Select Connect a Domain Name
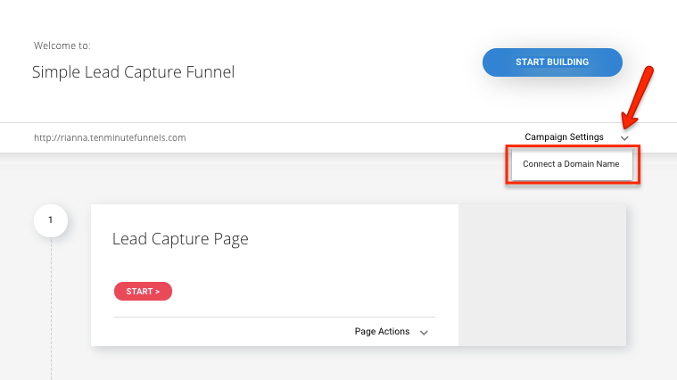Image resolution: width=677 pixels, height=380 pixels. pyautogui.click(x=571, y=164)
